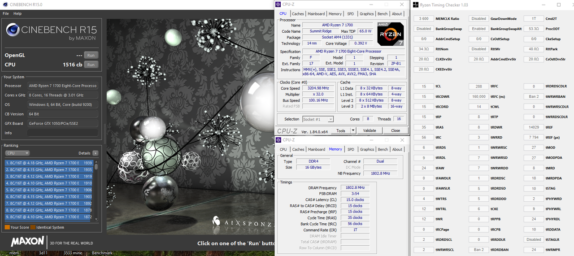Click the Details label in Ranking panel
Screen dimensions: 574x256
84,153
